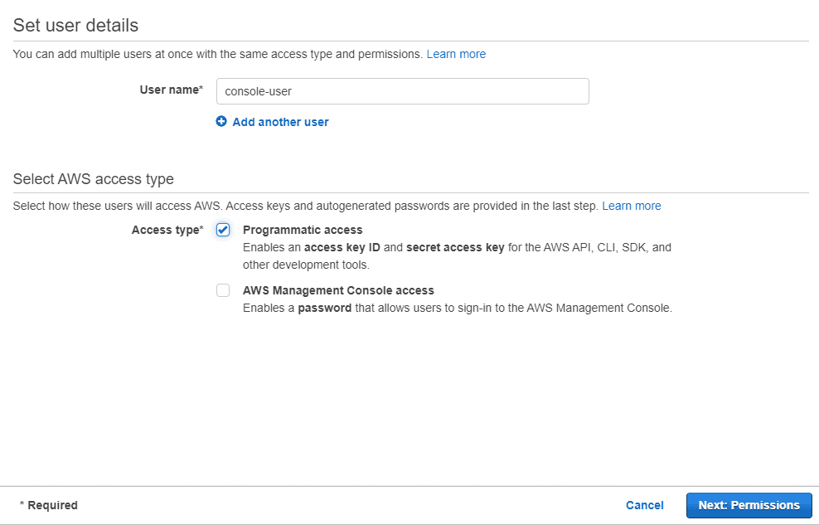Click the Programmatic access bold label
Viewport: 819px width, 525px height.
(x=303, y=230)
